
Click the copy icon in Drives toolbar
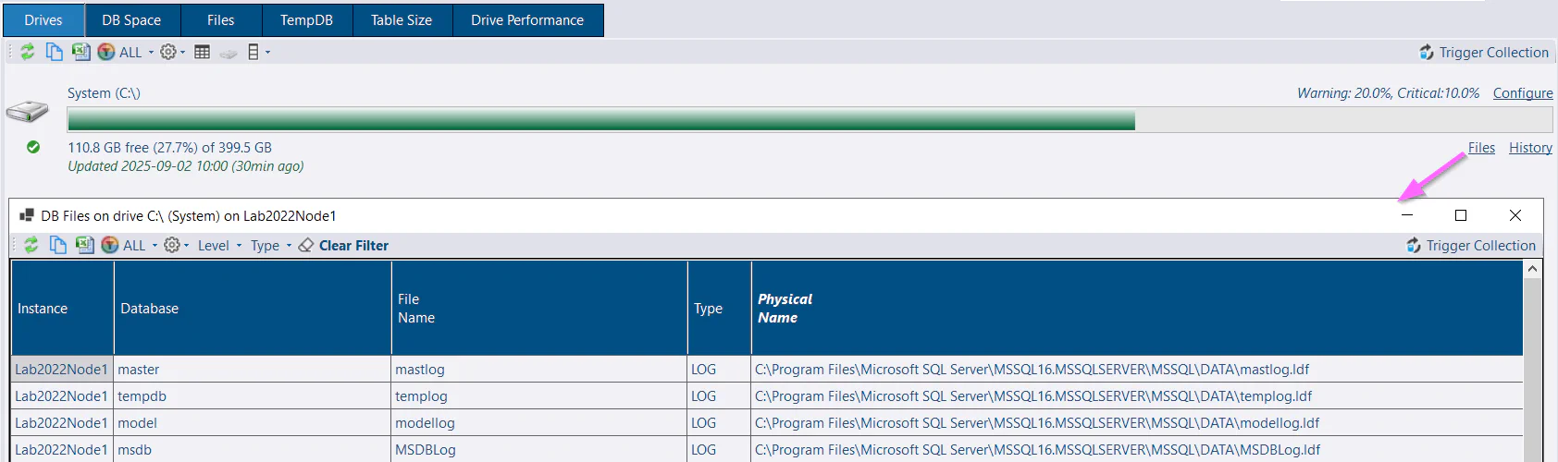pyautogui.click(x=55, y=52)
